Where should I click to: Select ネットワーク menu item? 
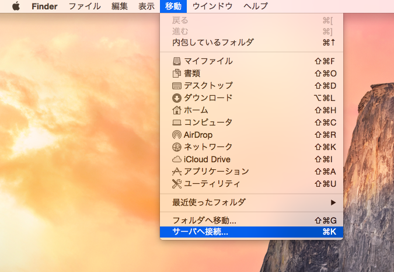[x=252, y=147]
